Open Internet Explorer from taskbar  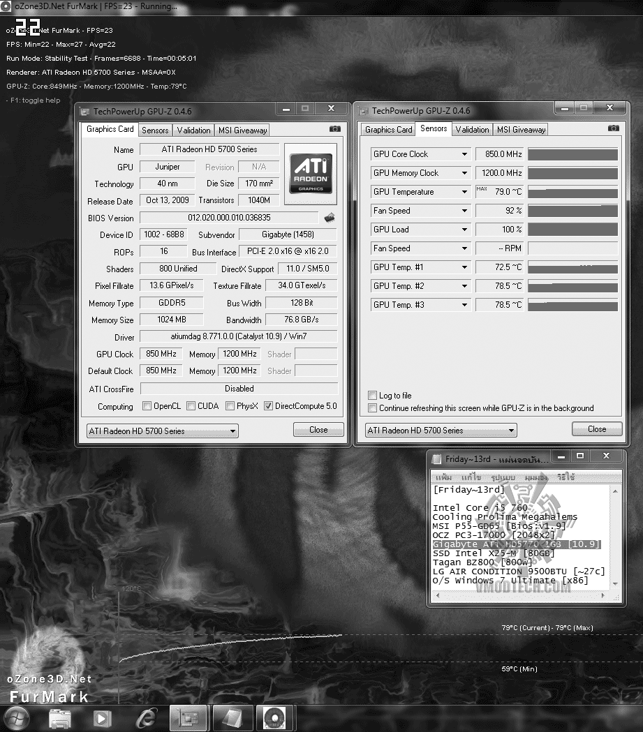click(146, 718)
